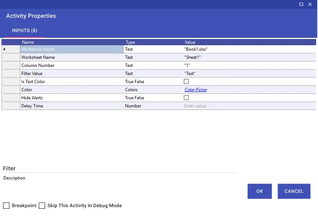Click the Type column header
Viewport: 318px width, 224px height.
coord(130,42)
